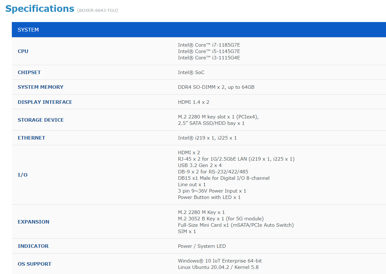Viewport: 386px width, 274px height.
Task: Click the Windows® 10 IoT Enterprise 64-bit text
Action: click(220, 261)
